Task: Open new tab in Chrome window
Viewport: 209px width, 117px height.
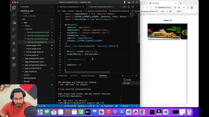Action: click(181, 3)
